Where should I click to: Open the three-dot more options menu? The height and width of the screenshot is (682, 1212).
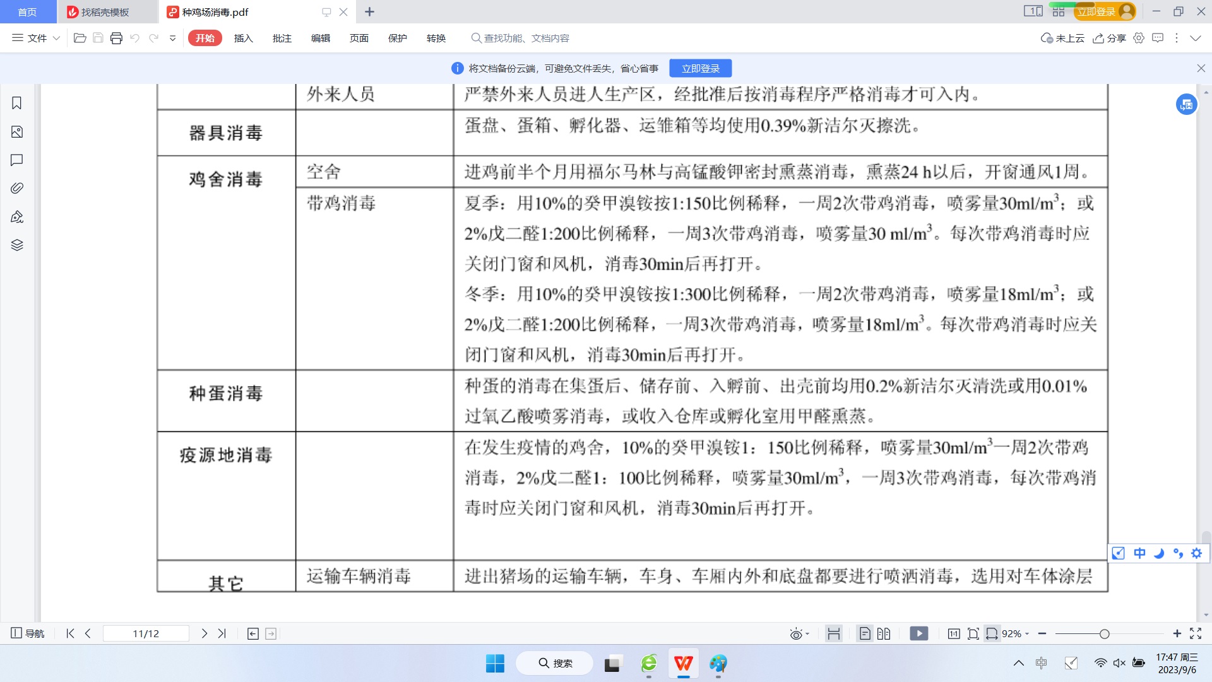click(1177, 38)
